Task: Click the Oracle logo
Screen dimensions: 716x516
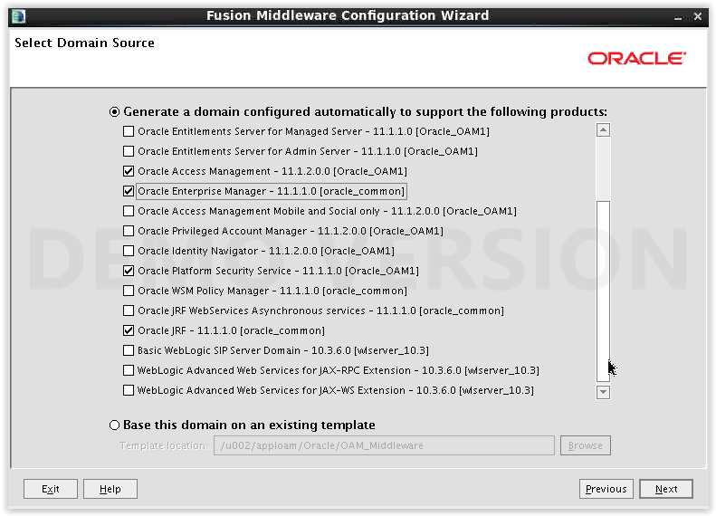Action: click(636, 59)
